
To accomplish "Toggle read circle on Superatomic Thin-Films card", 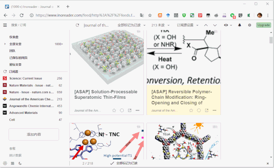I will [x=122, y=110].
